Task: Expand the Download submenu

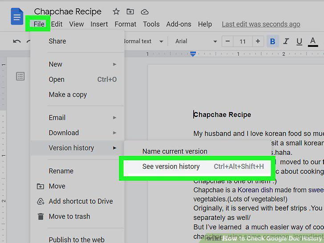Action: [x=77, y=133]
